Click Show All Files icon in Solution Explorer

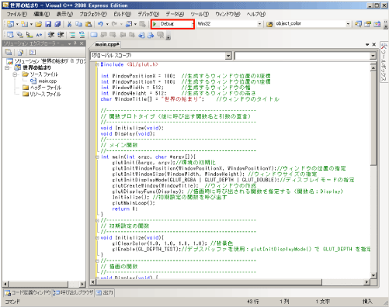[20, 53]
